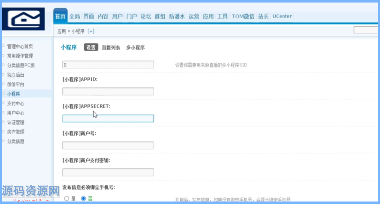Open 房产管理 property management
Screen dimensions: 380x204
pos(15,132)
